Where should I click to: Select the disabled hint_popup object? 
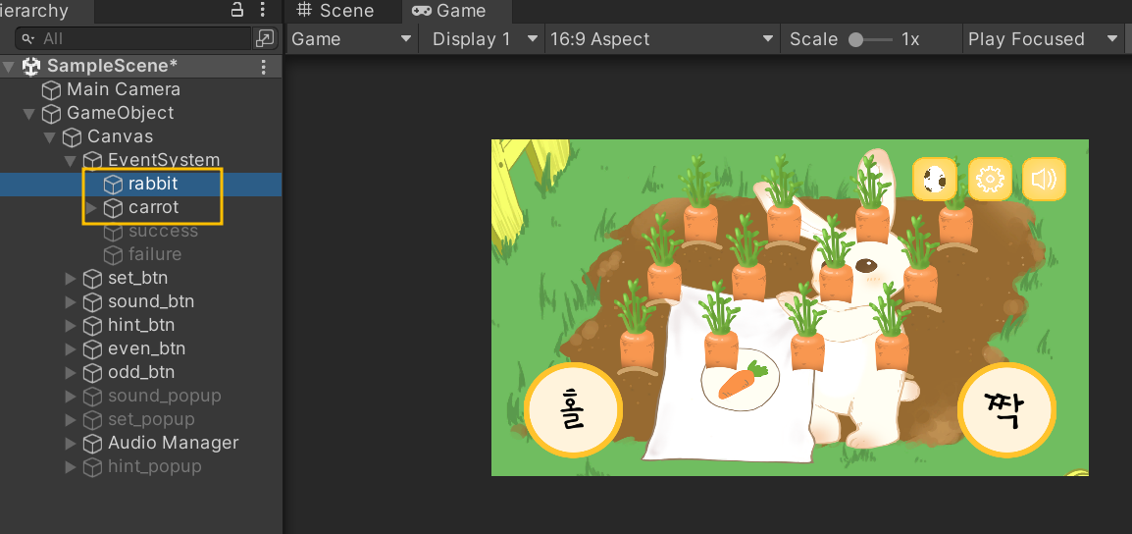154,467
